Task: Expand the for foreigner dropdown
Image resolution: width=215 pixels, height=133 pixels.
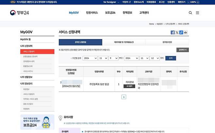Action: point(111,2)
